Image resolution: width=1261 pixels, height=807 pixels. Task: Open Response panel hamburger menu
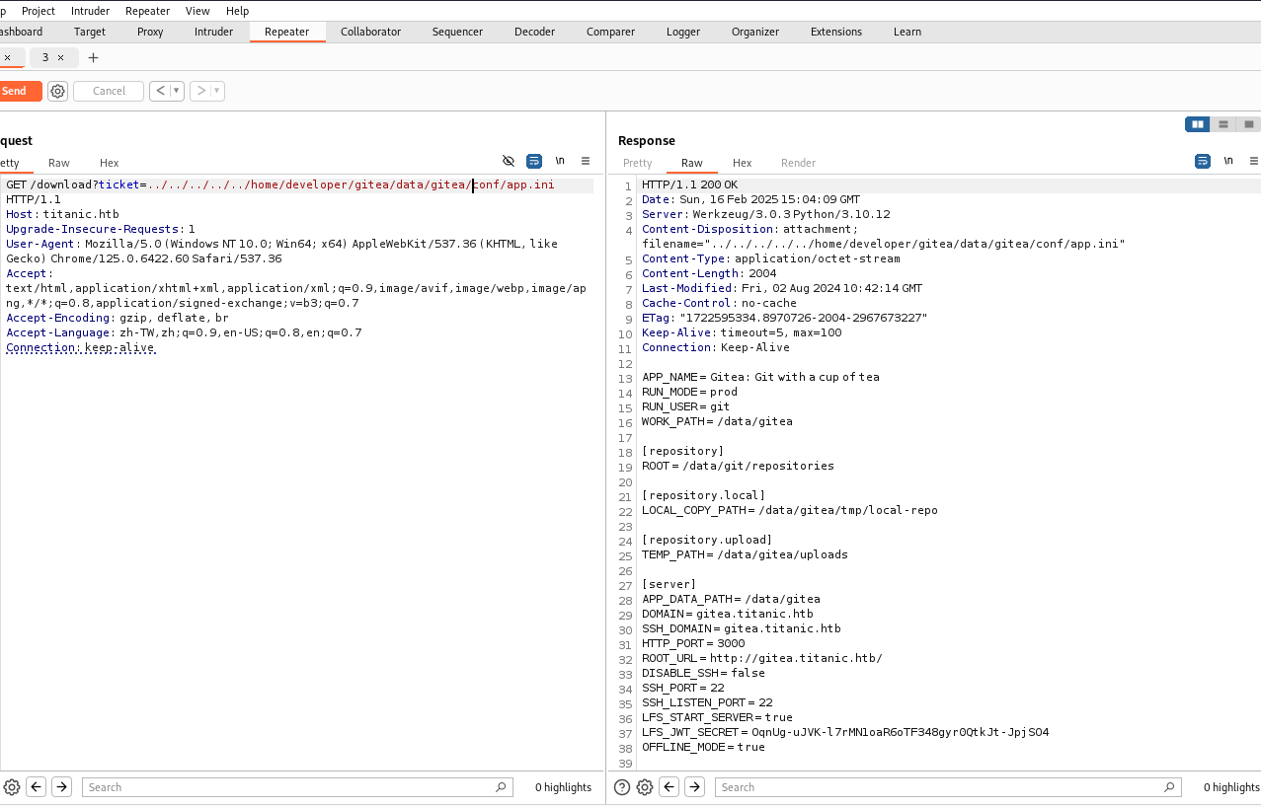[1254, 161]
